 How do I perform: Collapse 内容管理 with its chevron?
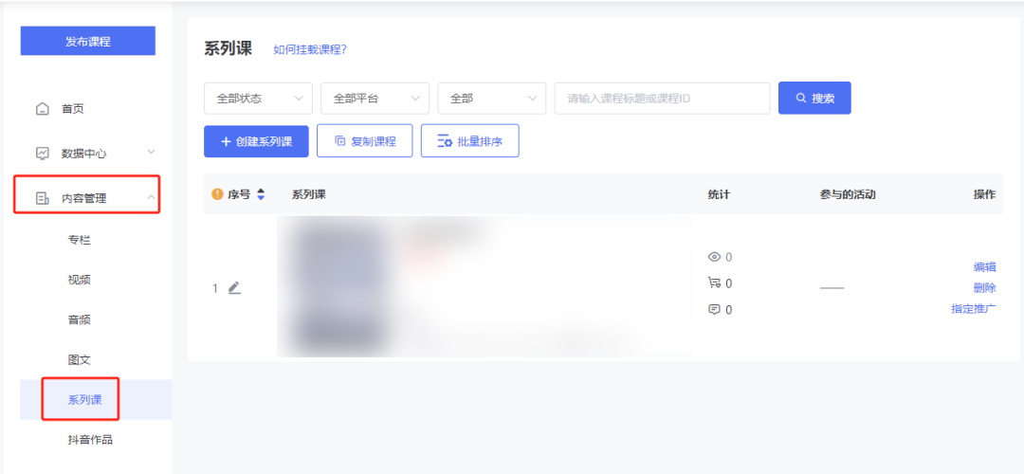point(151,196)
